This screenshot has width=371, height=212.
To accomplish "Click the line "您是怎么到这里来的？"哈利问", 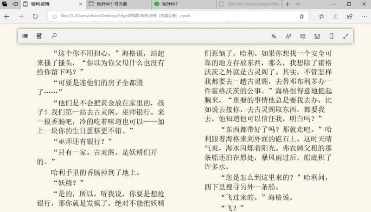I will 275,177.
